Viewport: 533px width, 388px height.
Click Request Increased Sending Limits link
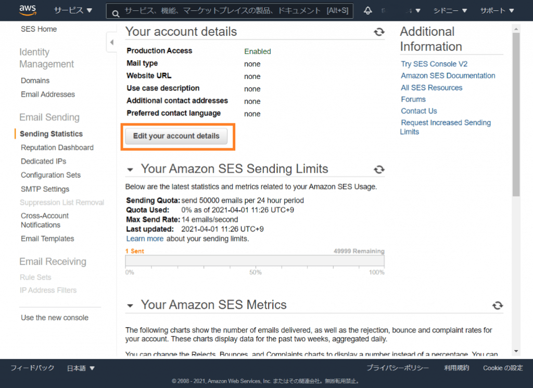(x=446, y=127)
